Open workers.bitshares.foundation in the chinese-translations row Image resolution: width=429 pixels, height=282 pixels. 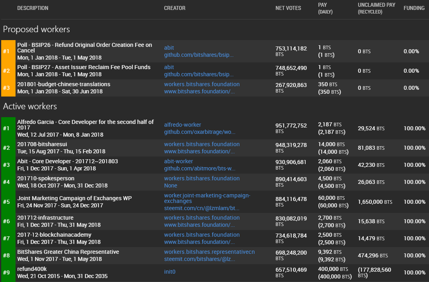coord(202,84)
